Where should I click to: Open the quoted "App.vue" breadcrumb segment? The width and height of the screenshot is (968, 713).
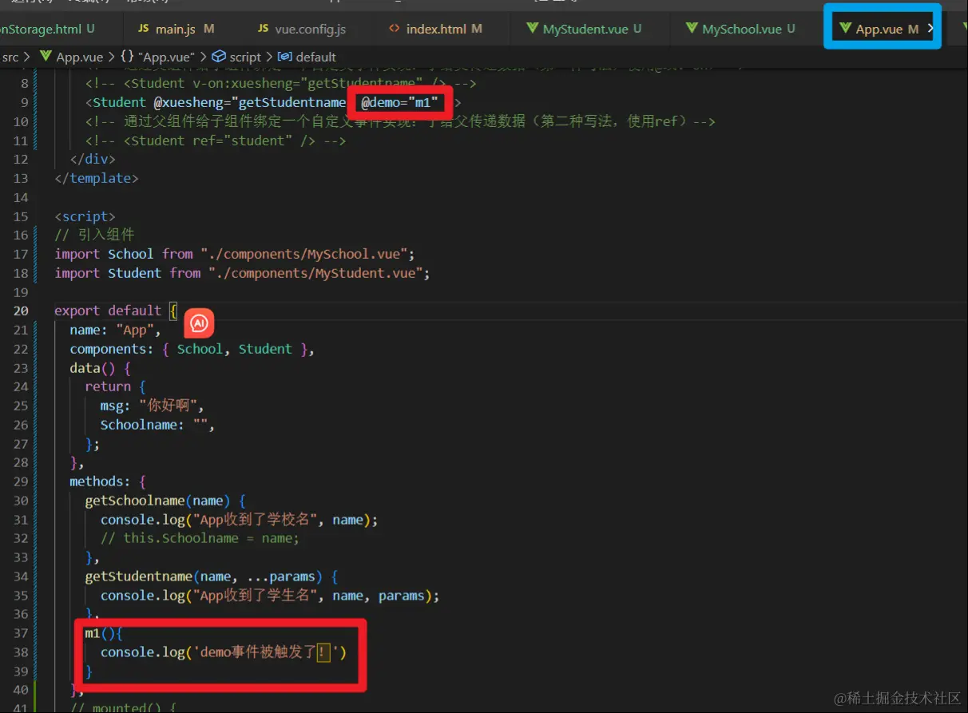click(x=166, y=57)
